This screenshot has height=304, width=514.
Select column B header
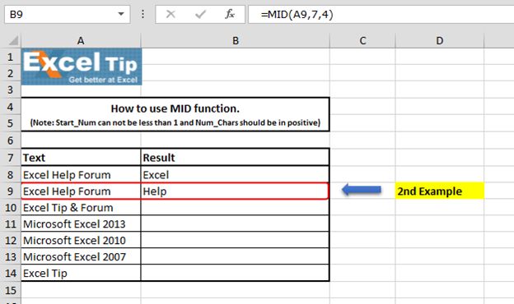click(x=236, y=40)
